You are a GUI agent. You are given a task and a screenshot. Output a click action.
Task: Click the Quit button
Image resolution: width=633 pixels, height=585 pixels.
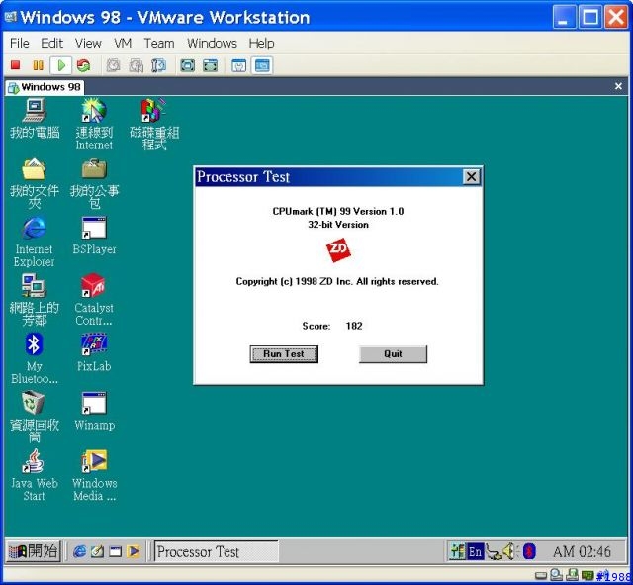tap(393, 354)
